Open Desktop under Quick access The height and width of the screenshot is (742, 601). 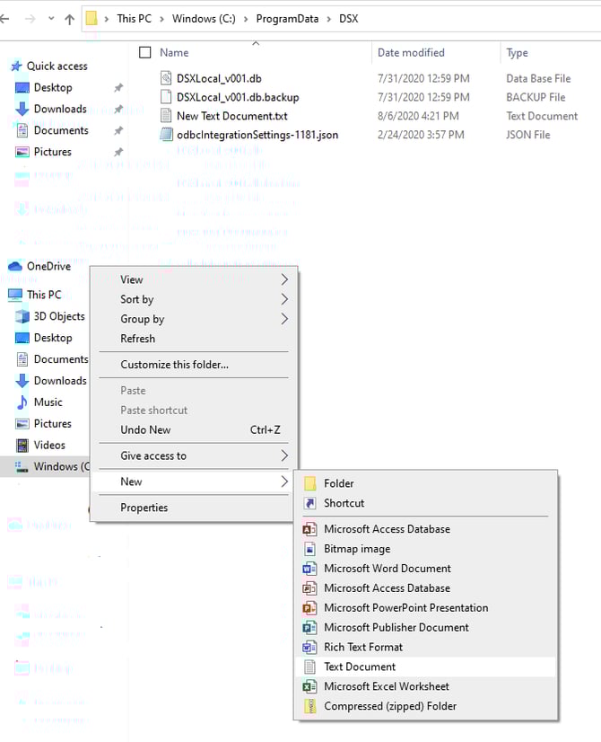click(x=53, y=87)
